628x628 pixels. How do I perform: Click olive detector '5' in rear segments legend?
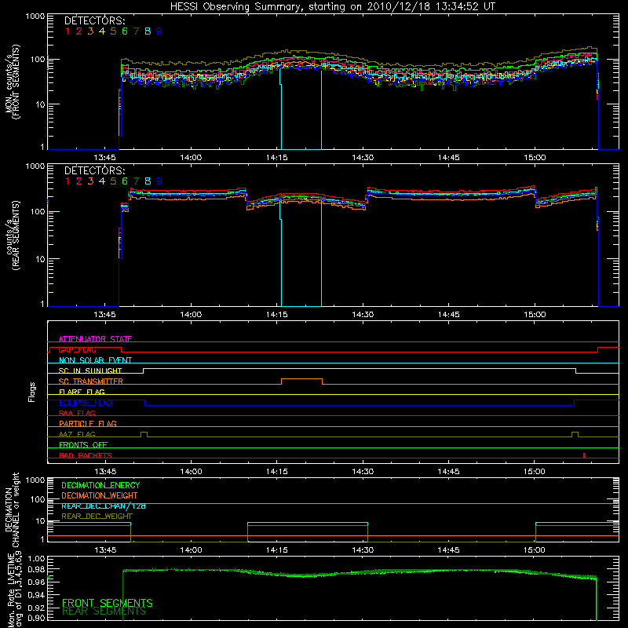click(x=113, y=181)
